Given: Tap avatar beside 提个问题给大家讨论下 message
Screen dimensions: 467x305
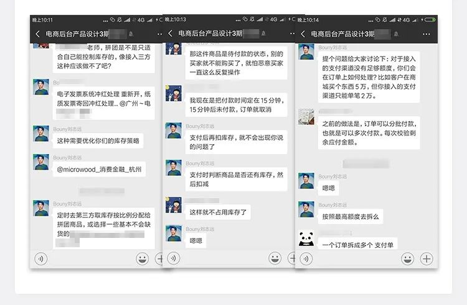Looking at the screenshot, I should (306, 52).
